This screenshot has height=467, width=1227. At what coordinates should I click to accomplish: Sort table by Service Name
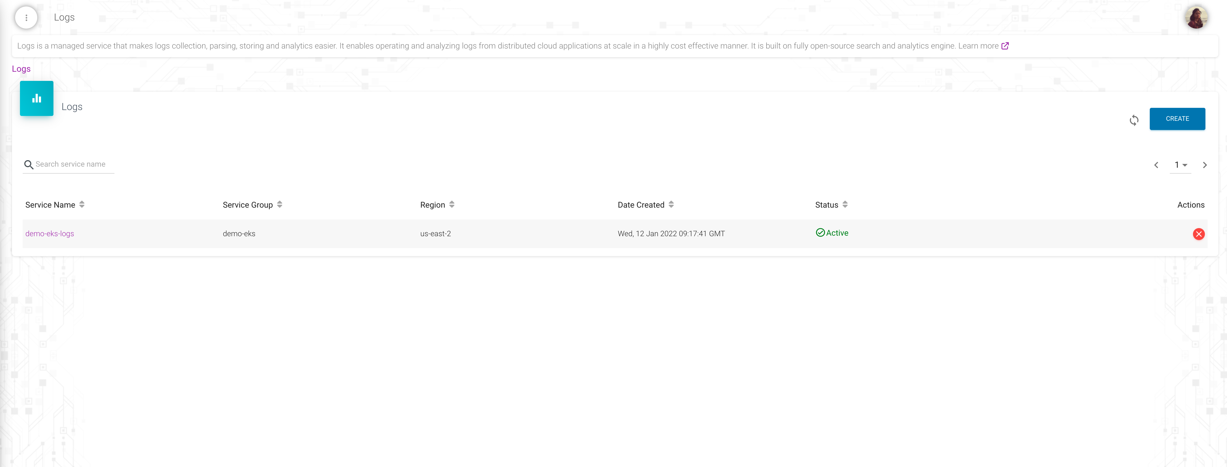click(x=82, y=204)
